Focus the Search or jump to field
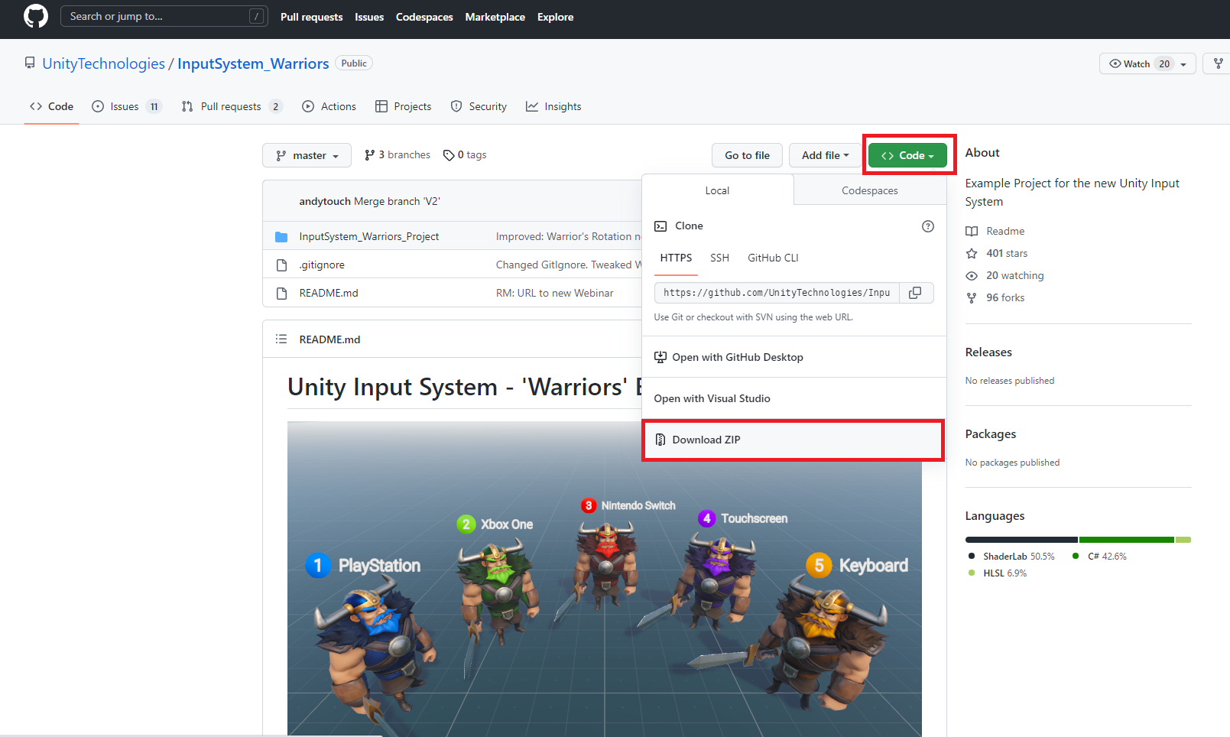 [164, 16]
